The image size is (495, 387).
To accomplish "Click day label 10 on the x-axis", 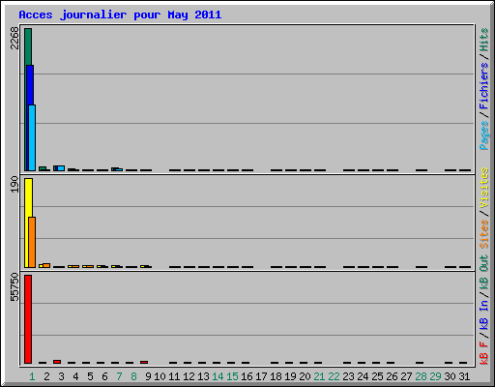I will pos(160,376).
